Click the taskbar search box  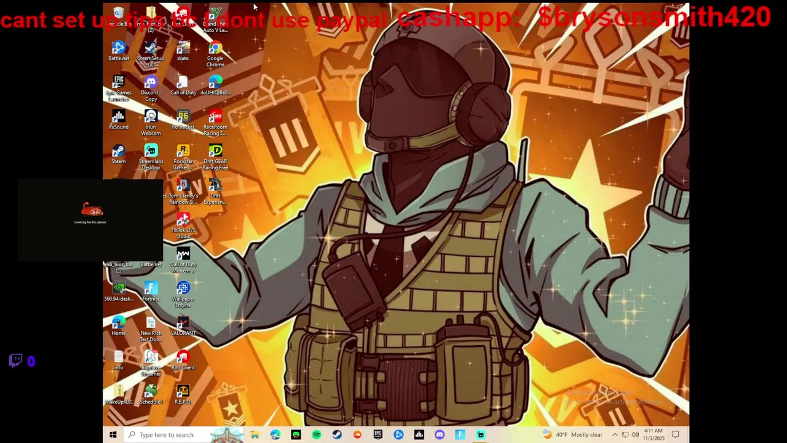[184, 435]
